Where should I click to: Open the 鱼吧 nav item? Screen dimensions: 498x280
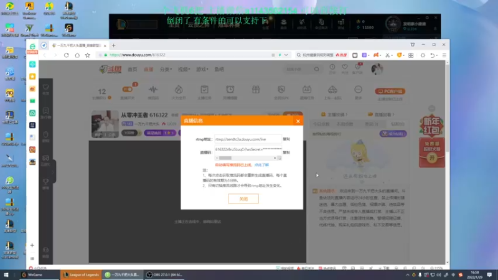tap(219, 69)
